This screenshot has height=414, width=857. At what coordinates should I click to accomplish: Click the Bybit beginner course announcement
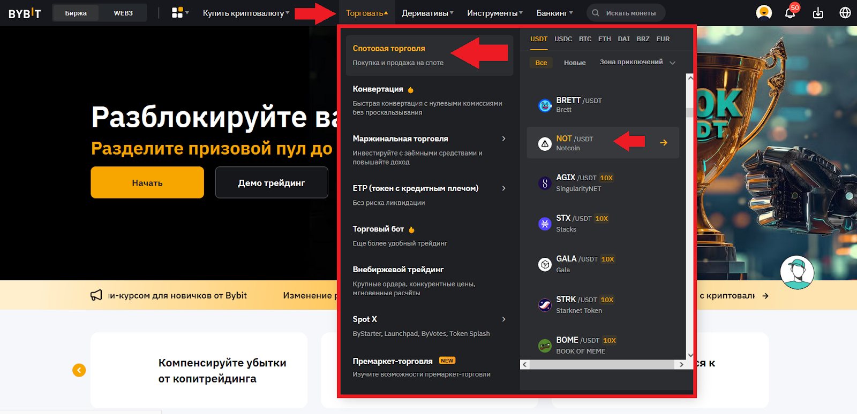(177, 295)
